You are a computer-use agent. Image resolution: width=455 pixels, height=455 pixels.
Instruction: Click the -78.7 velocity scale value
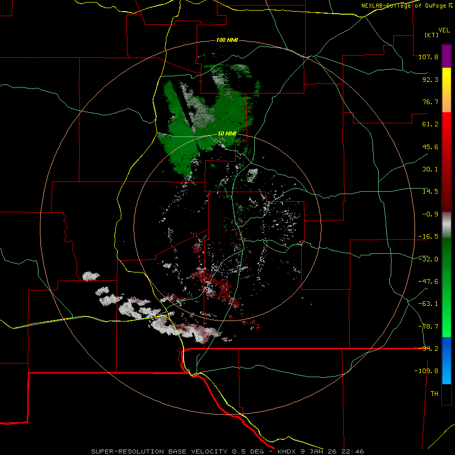[x=428, y=327]
